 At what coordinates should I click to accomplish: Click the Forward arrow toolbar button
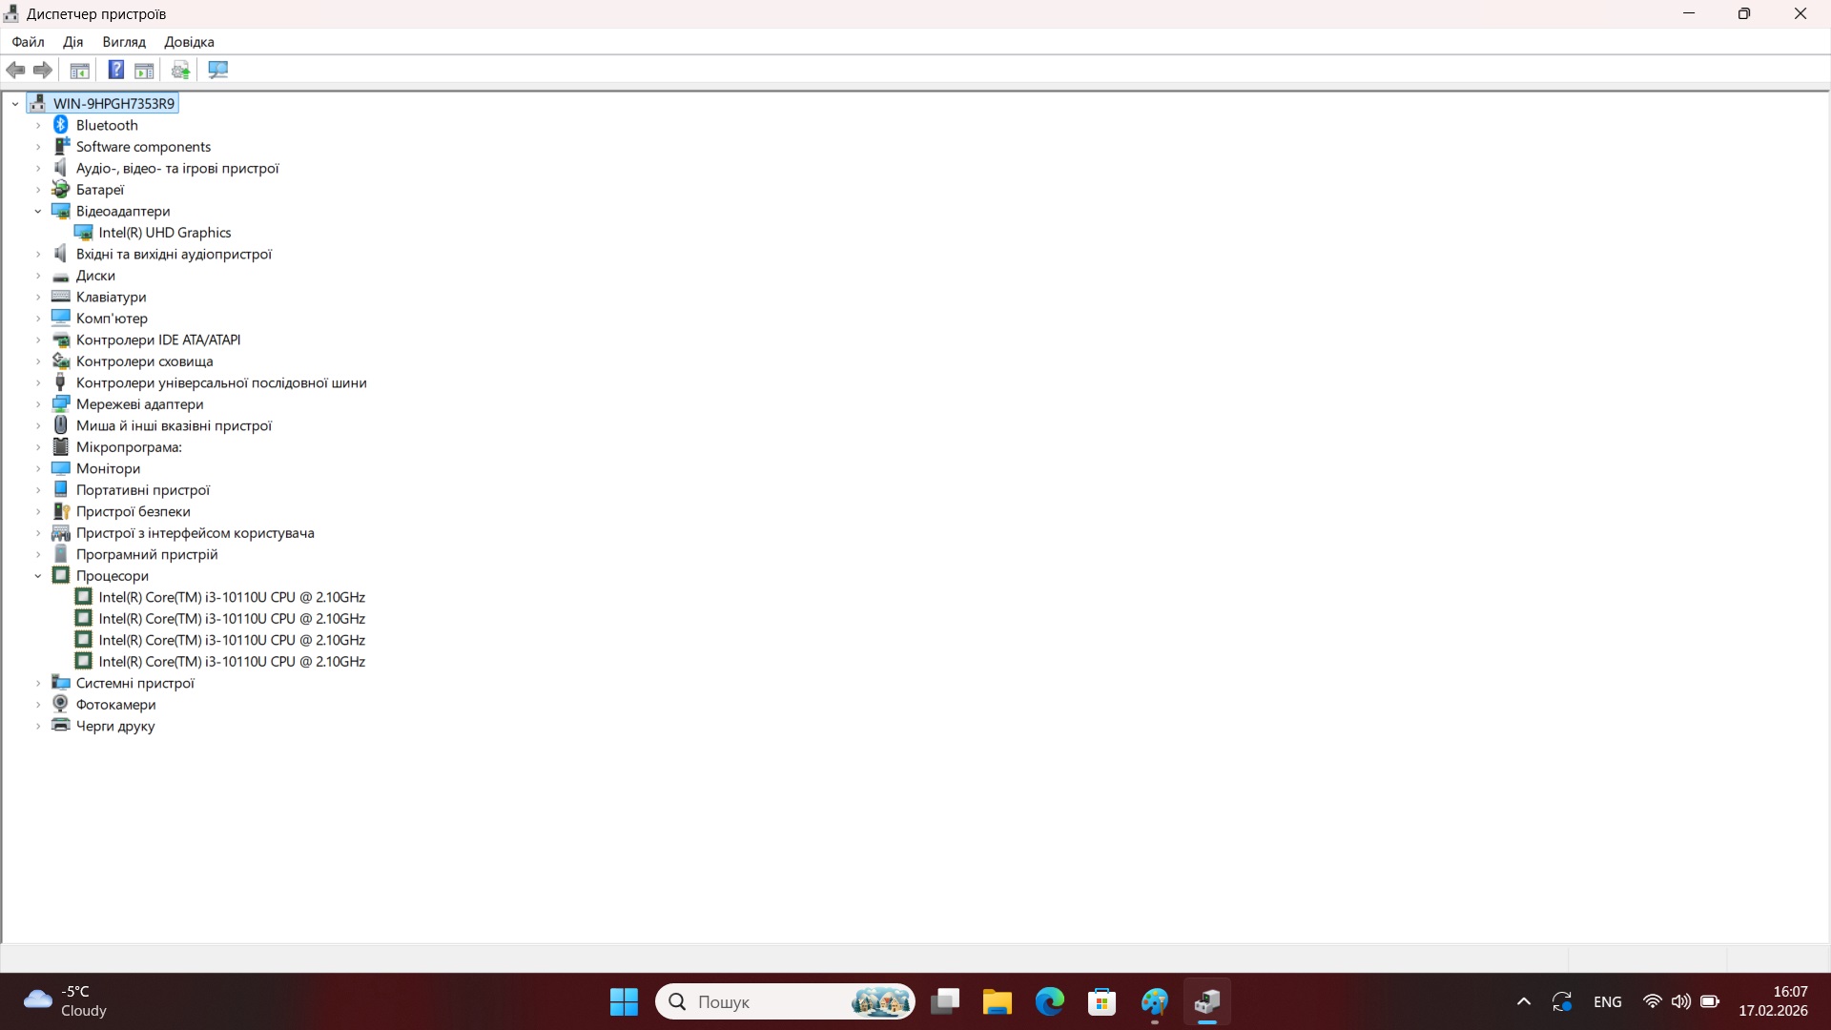[x=43, y=70]
